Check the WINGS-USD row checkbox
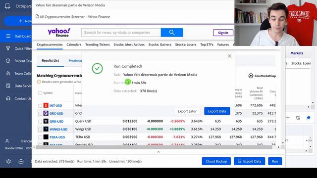The height and width of the screenshot is (178, 317). (x=40, y=130)
